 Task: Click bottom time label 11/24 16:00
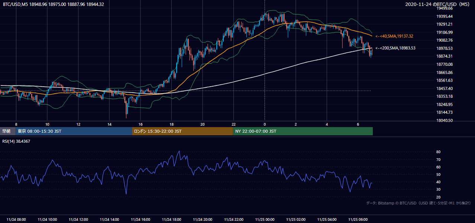[140, 220]
